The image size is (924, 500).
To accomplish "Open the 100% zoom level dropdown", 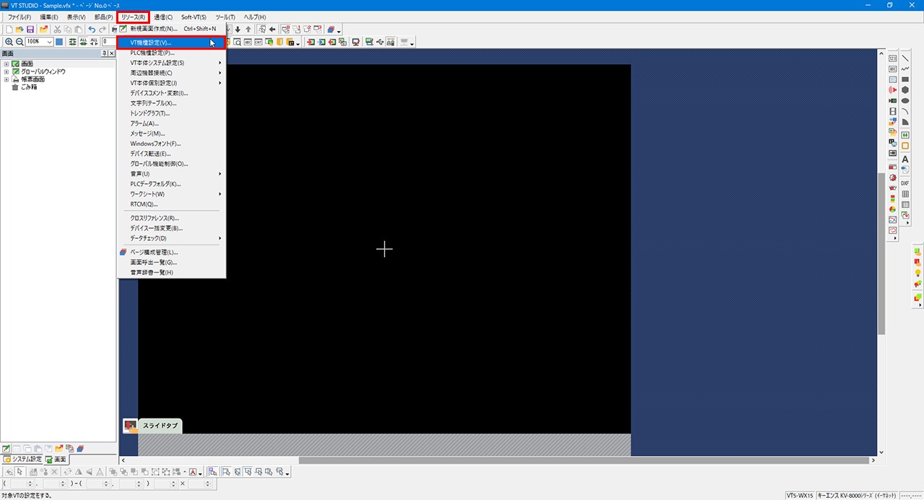I will click(49, 43).
